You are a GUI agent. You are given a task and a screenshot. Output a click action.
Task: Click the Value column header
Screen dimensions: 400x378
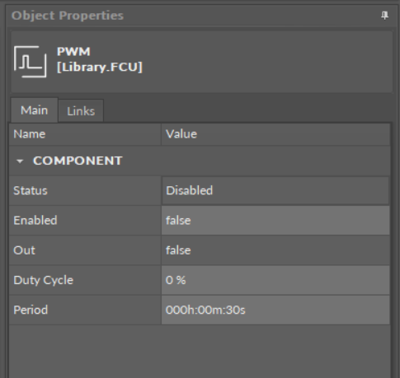[275, 134]
